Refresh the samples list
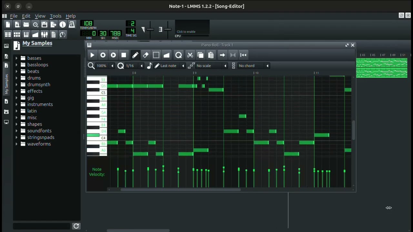This screenshot has height=232, width=413. 76,226
